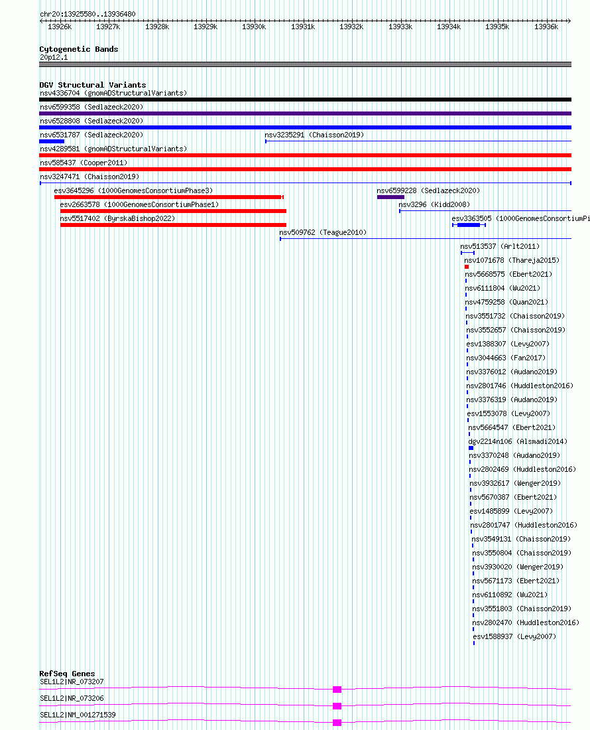Click esv3645296 1000GenomesConsortiumPhase3 label
The image size is (590, 730).
pos(133,191)
